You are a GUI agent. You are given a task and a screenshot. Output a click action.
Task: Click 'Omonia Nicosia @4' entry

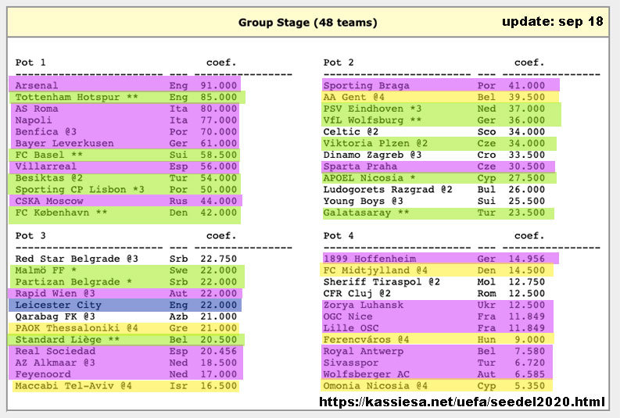point(375,386)
